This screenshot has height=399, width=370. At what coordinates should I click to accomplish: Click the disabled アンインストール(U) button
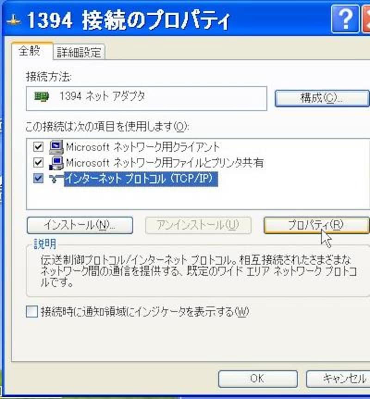point(198,225)
